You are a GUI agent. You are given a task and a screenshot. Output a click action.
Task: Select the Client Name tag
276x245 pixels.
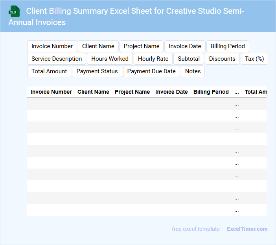coord(98,46)
